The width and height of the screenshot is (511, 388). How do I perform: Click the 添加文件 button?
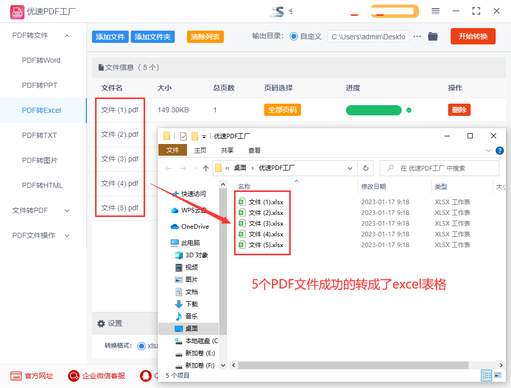pyautogui.click(x=110, y=37)
